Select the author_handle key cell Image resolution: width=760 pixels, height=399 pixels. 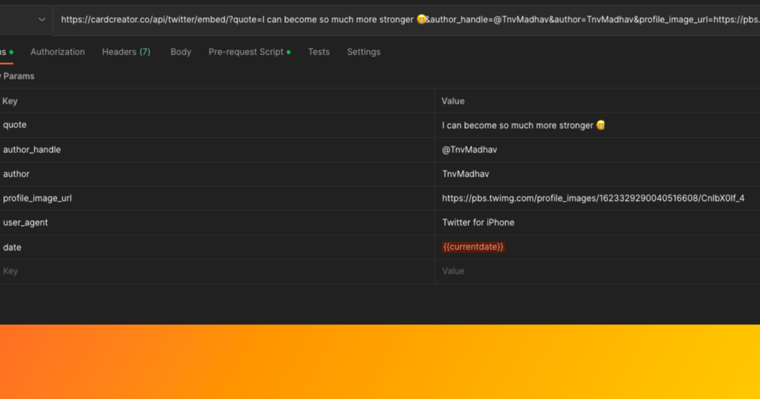click(x=32, y=149)
